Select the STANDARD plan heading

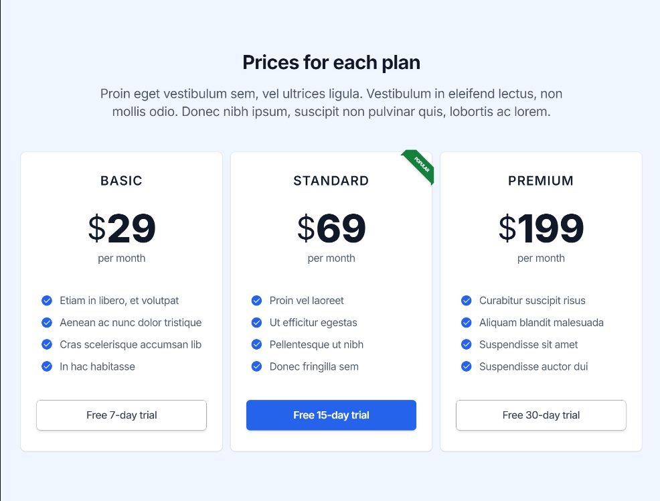331,181
